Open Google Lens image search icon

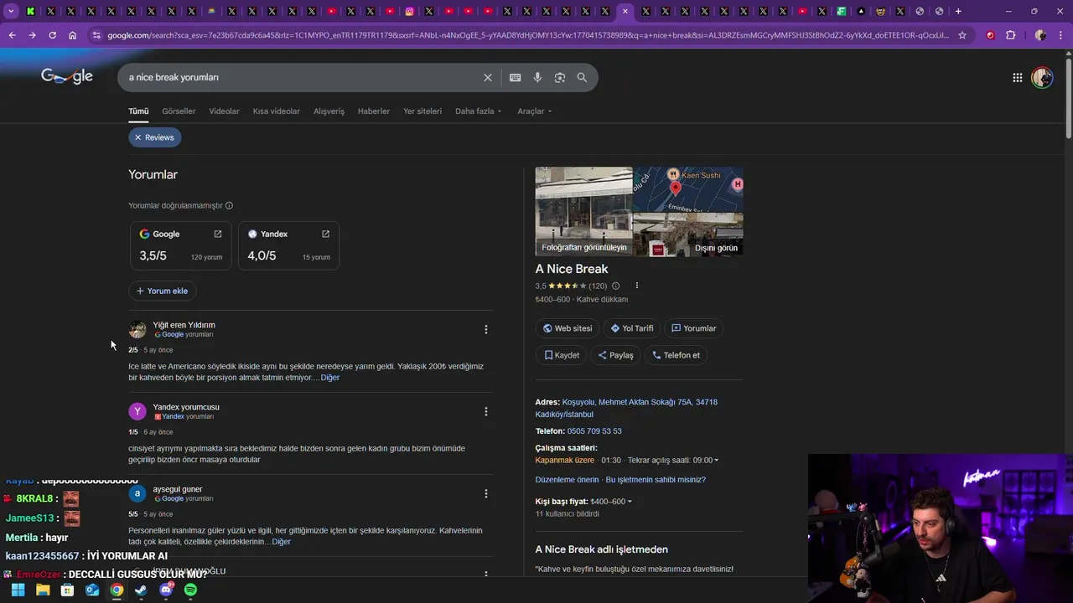pyautogui.click(x=560, y=77)
